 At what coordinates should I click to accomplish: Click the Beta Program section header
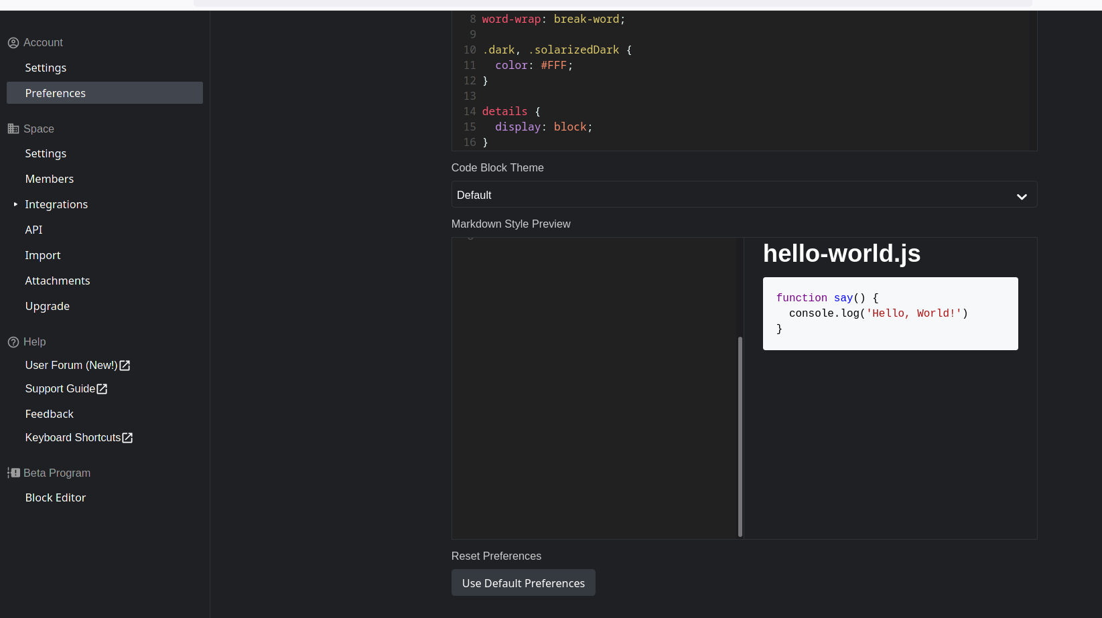(57, 473)
